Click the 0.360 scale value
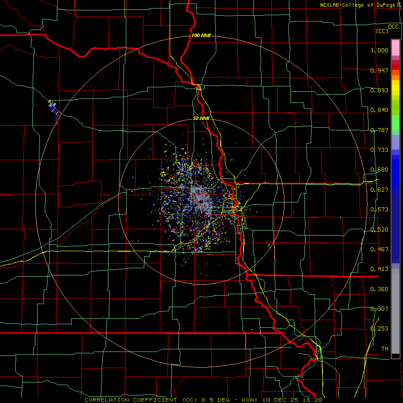The height and width of the screenshot is (403, 403). tap(379, 289)
